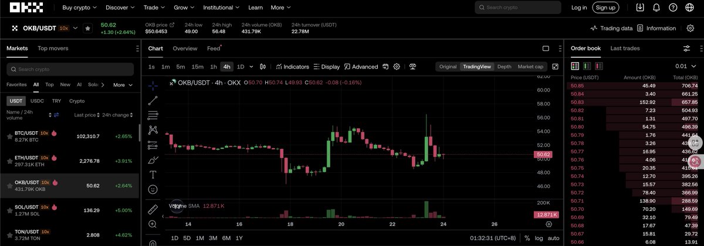This screenshot has width=704, height=246.
Task: Show order book with both buys and sells
Action: pos(576,66)
